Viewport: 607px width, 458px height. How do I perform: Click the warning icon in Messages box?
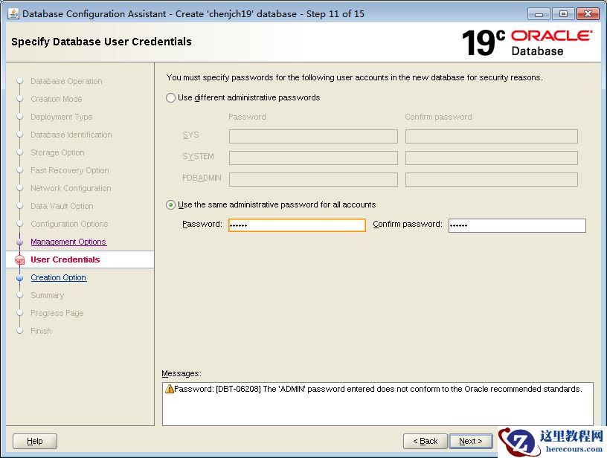click(x=169, y=389)
